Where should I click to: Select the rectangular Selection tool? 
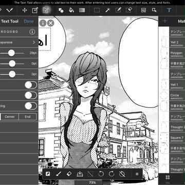click(x=97, y=10)
